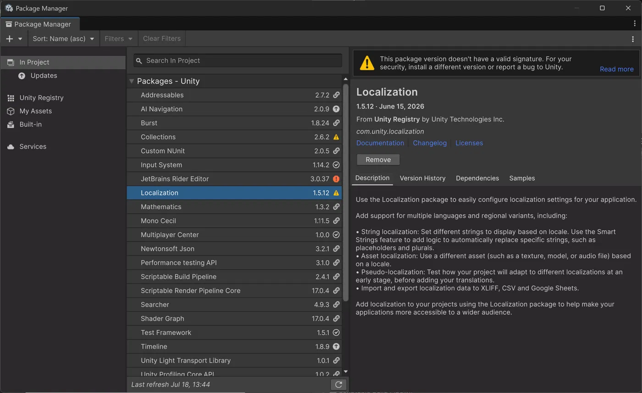The image size is (642, 393).
Task: Open the Changelog link
Action: click(x=430, y=143)
